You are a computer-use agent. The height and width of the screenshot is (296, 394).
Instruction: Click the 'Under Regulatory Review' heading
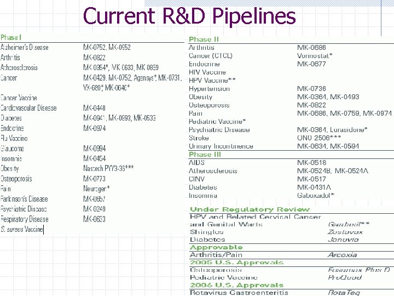(250, 209)
